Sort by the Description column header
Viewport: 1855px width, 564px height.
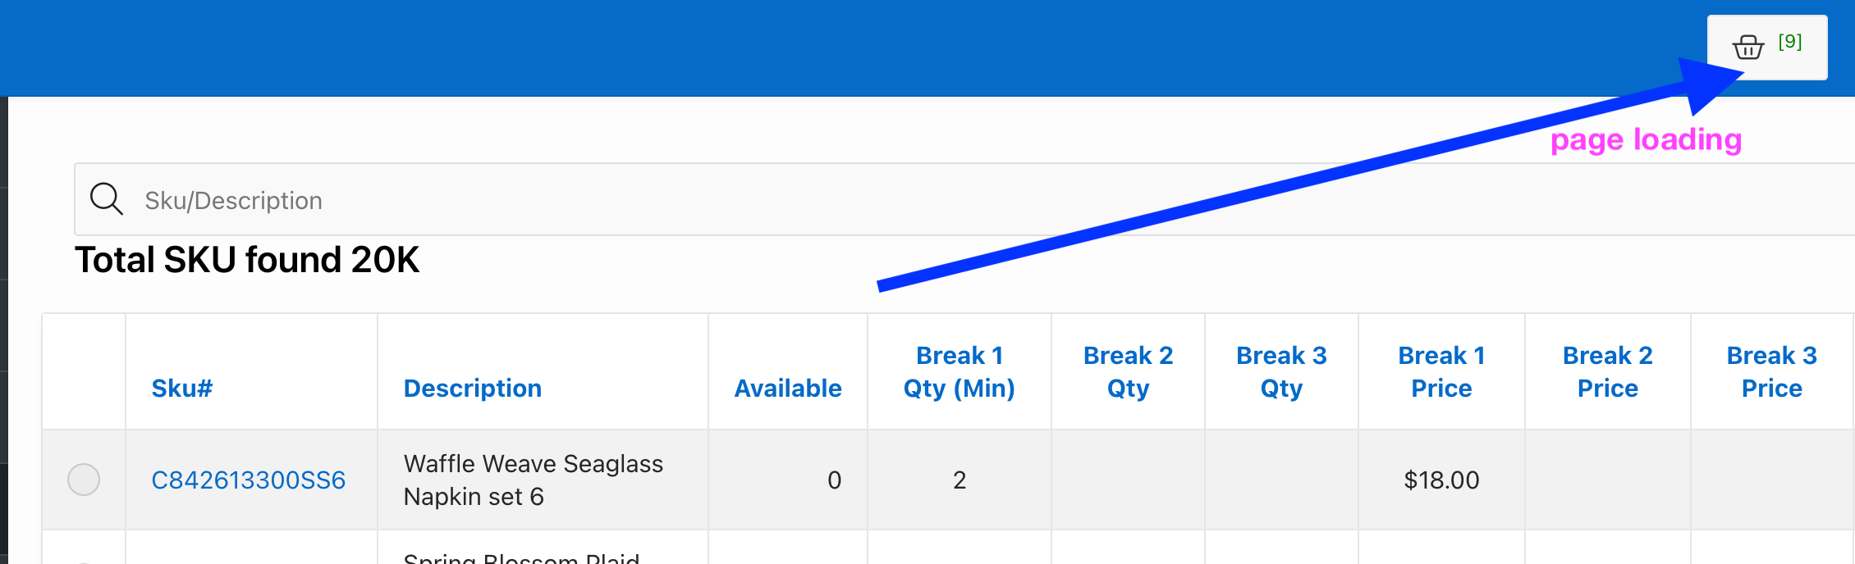point(473,388)
